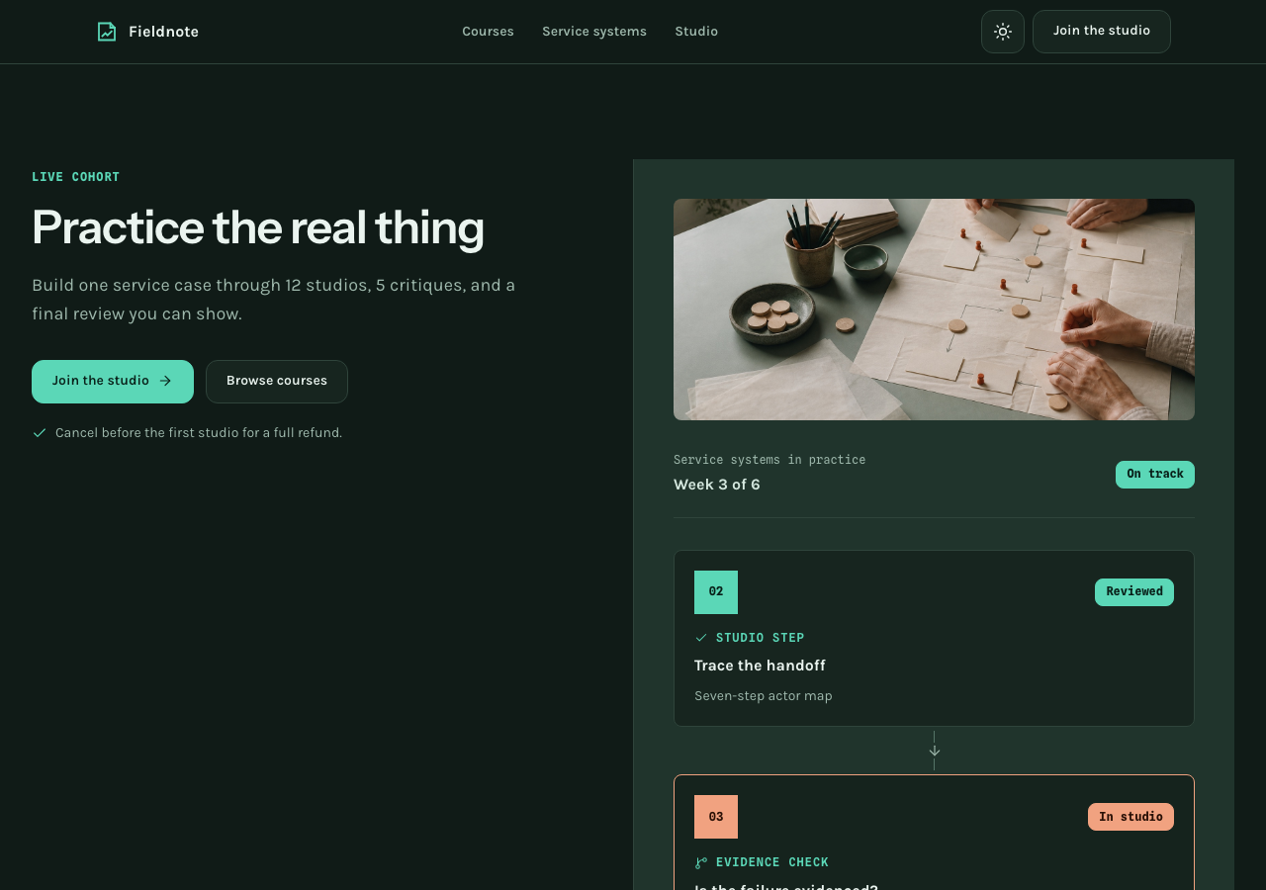The image size is (1266, 890).
Task: Click the Fieldnote brand name text
Action: coord(163,32)
